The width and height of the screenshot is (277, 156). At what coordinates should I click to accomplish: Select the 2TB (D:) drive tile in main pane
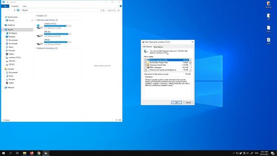point(54,34)
